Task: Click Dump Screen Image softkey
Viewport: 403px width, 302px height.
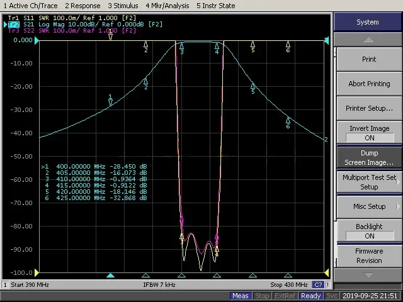Action: pos(369,157)
